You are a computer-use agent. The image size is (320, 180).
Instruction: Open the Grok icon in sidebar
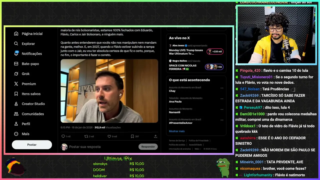[16, 74]
